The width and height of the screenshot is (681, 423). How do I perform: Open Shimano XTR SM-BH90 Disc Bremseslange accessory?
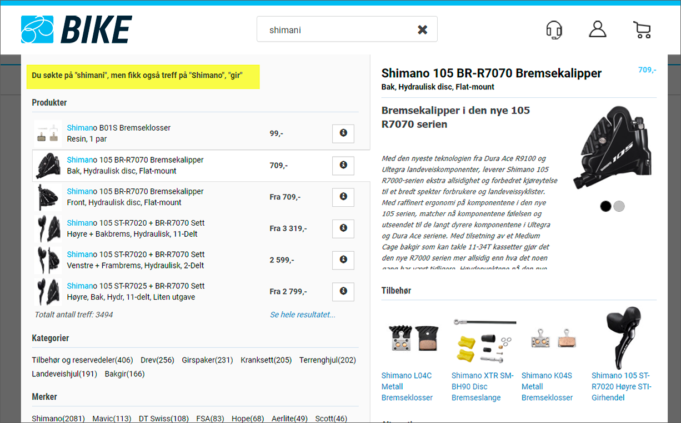[483, 386]
